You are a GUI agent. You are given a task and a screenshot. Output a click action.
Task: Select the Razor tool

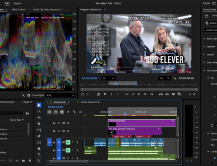click(39, 124)
